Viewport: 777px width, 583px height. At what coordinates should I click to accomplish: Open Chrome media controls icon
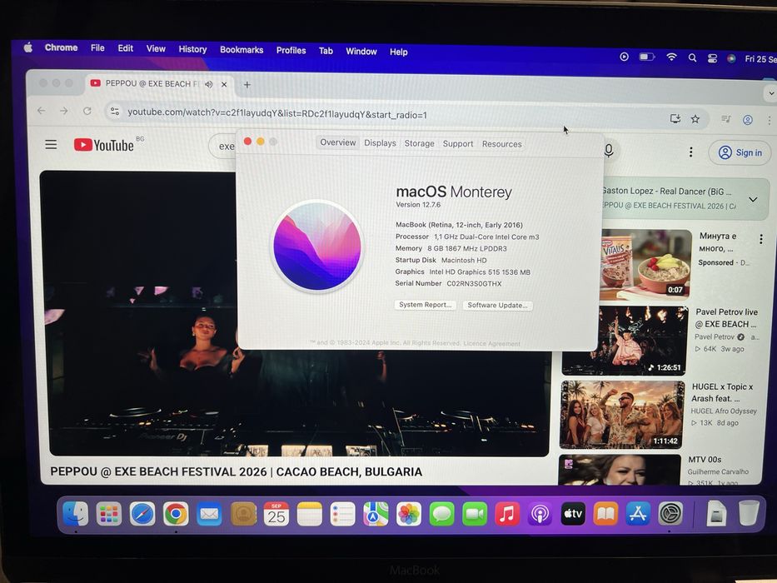point(726,119)
